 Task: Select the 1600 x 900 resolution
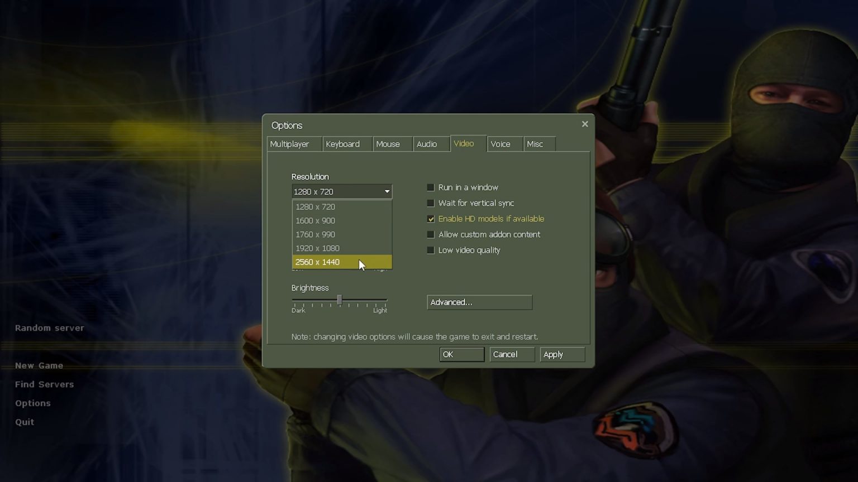pyautogui.click(x=315, y=220)
